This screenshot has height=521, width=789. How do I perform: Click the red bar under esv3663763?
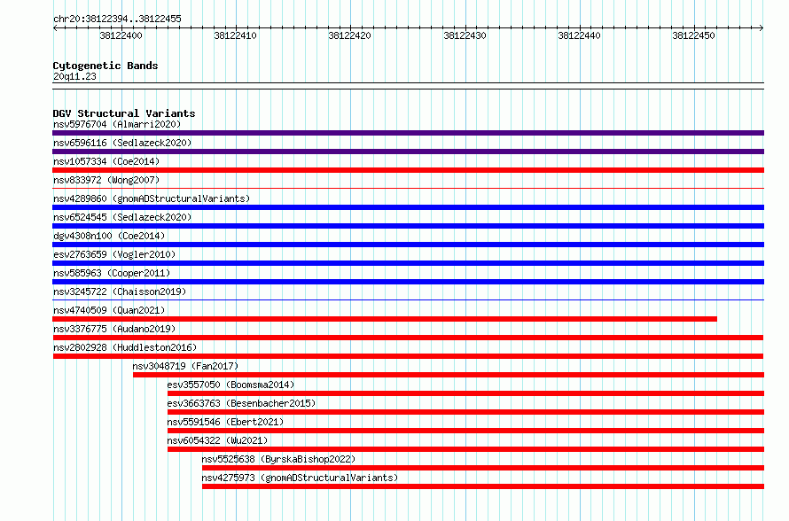coord(466,412)
